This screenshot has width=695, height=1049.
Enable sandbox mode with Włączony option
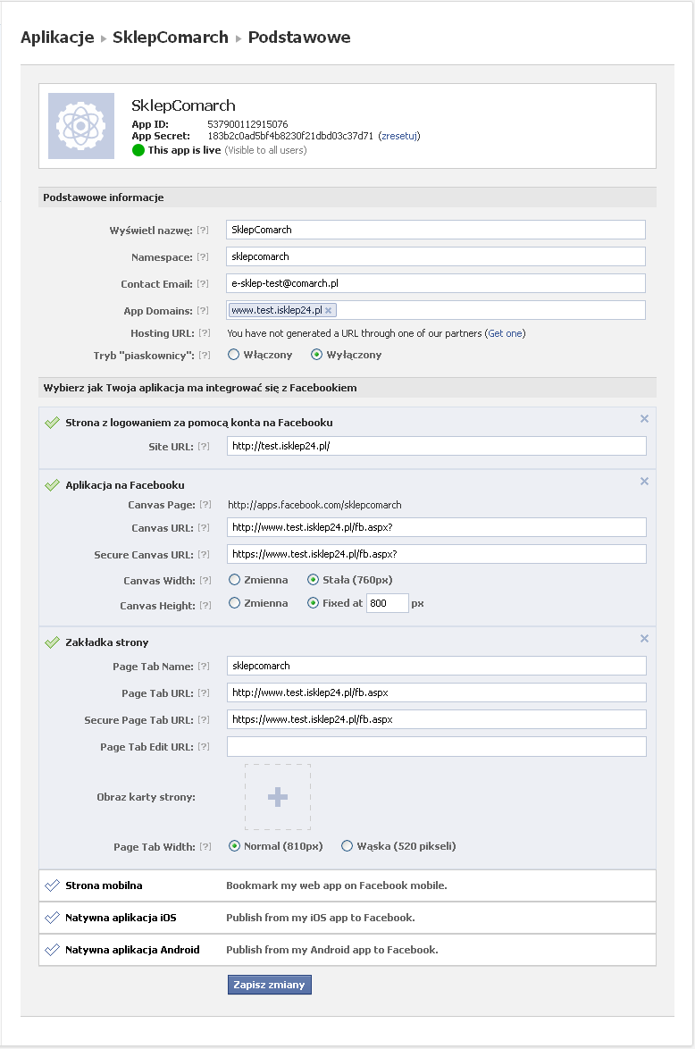(x=233, y=355)
